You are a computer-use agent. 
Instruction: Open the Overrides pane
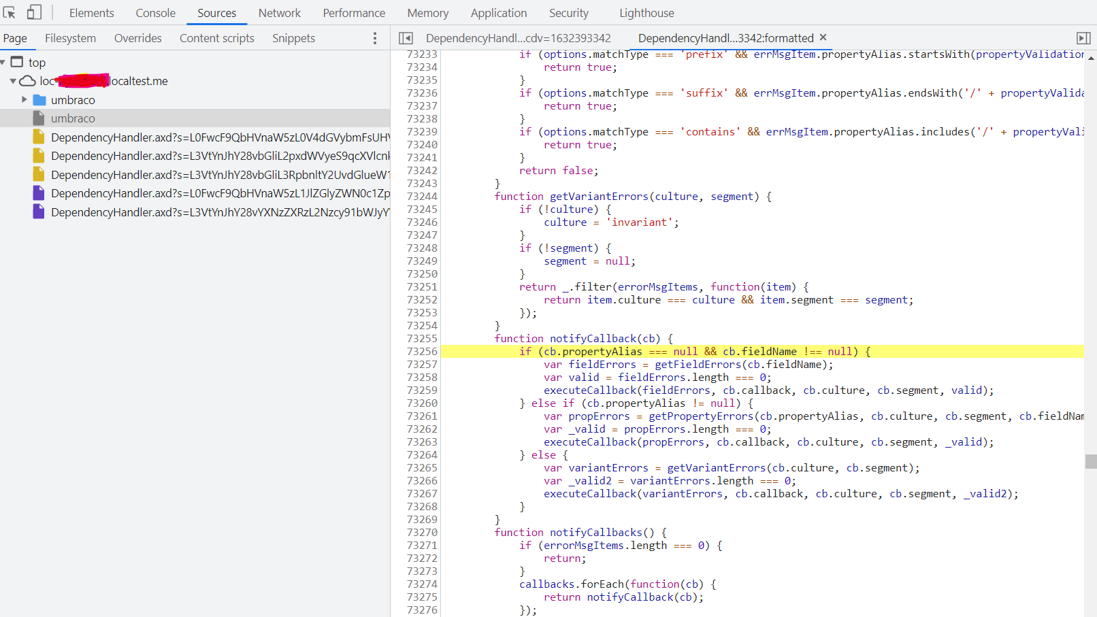138,38
